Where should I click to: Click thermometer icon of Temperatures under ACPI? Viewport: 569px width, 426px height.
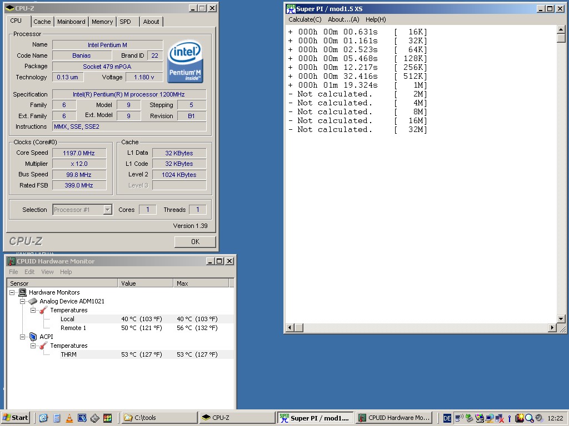pos(43,346)
